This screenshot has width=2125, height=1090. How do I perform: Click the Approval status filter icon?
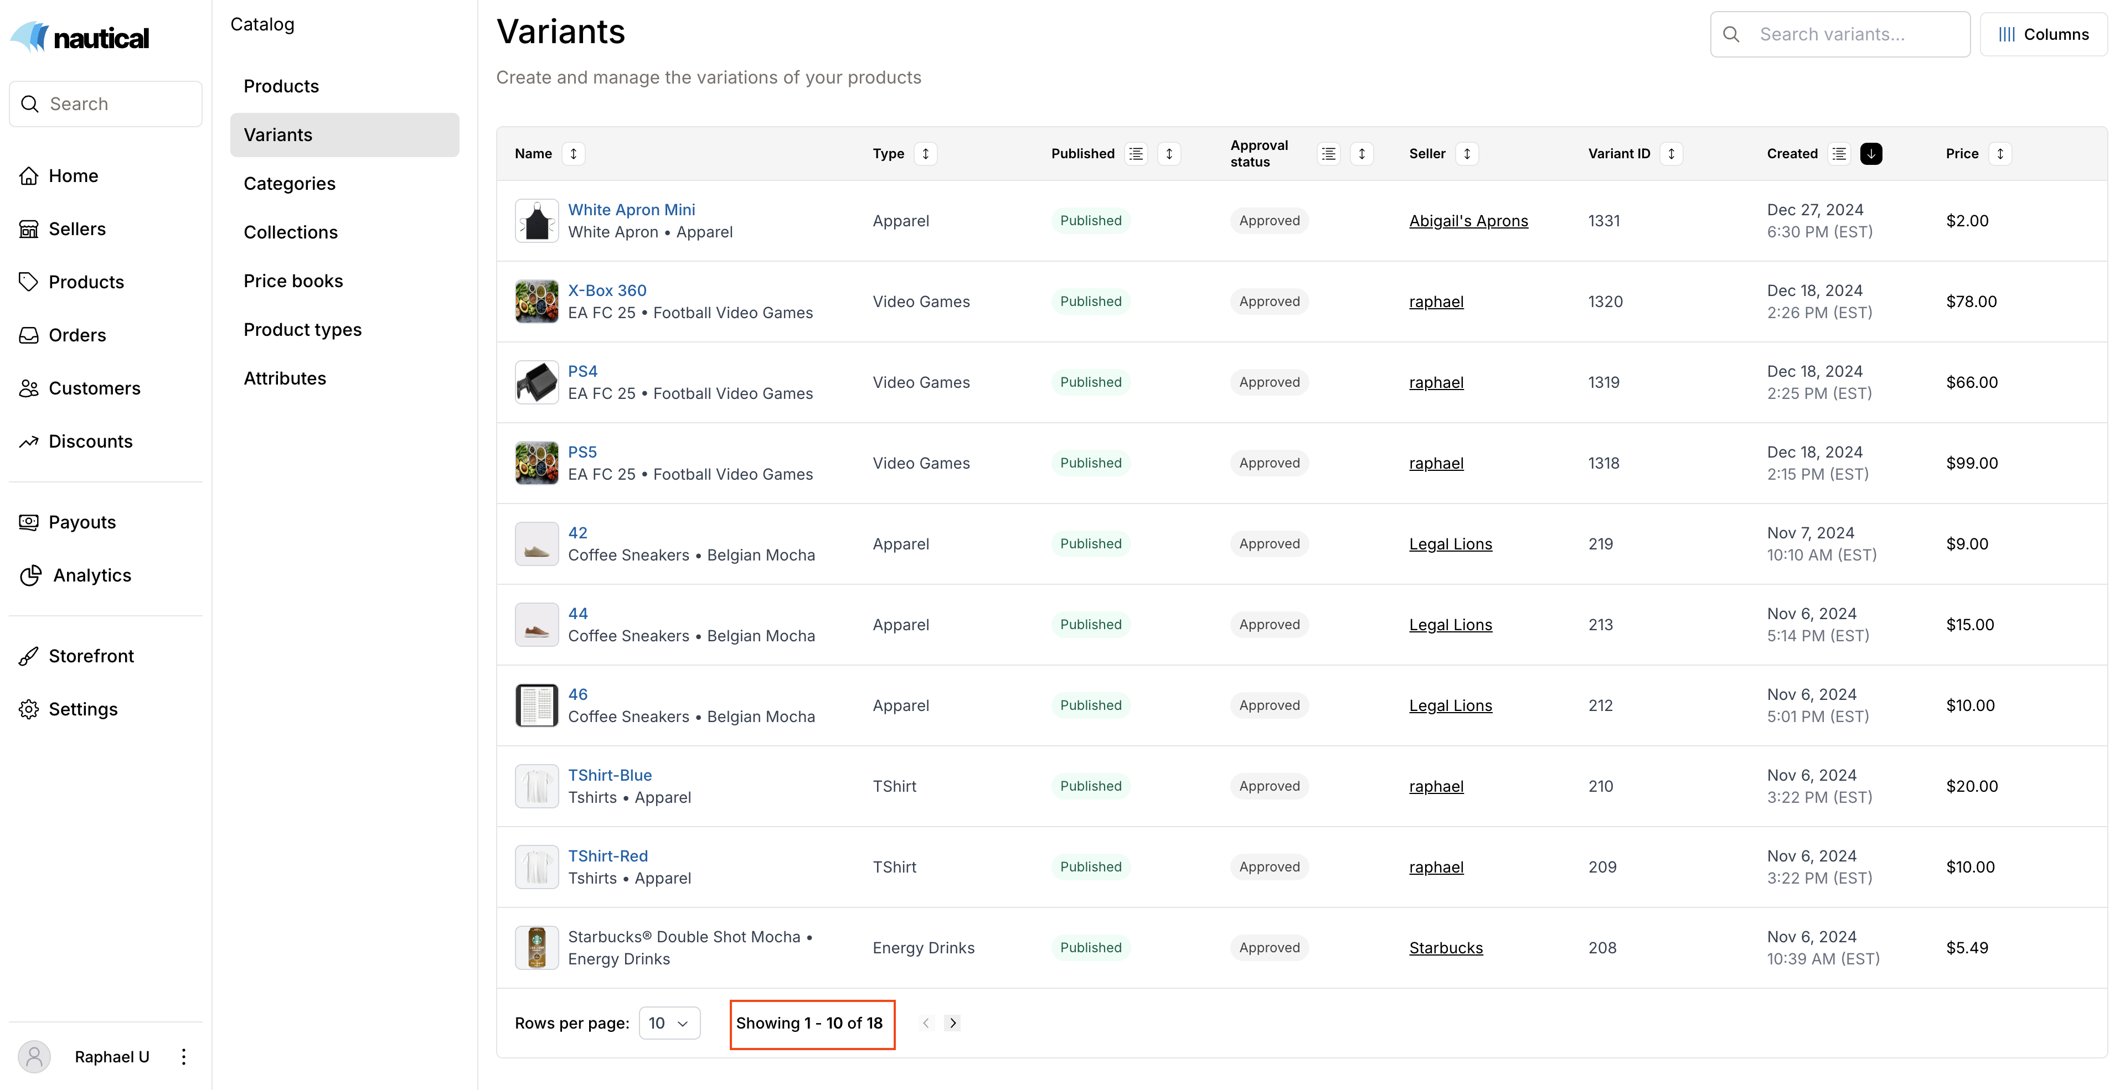[x=1328, y=153]
